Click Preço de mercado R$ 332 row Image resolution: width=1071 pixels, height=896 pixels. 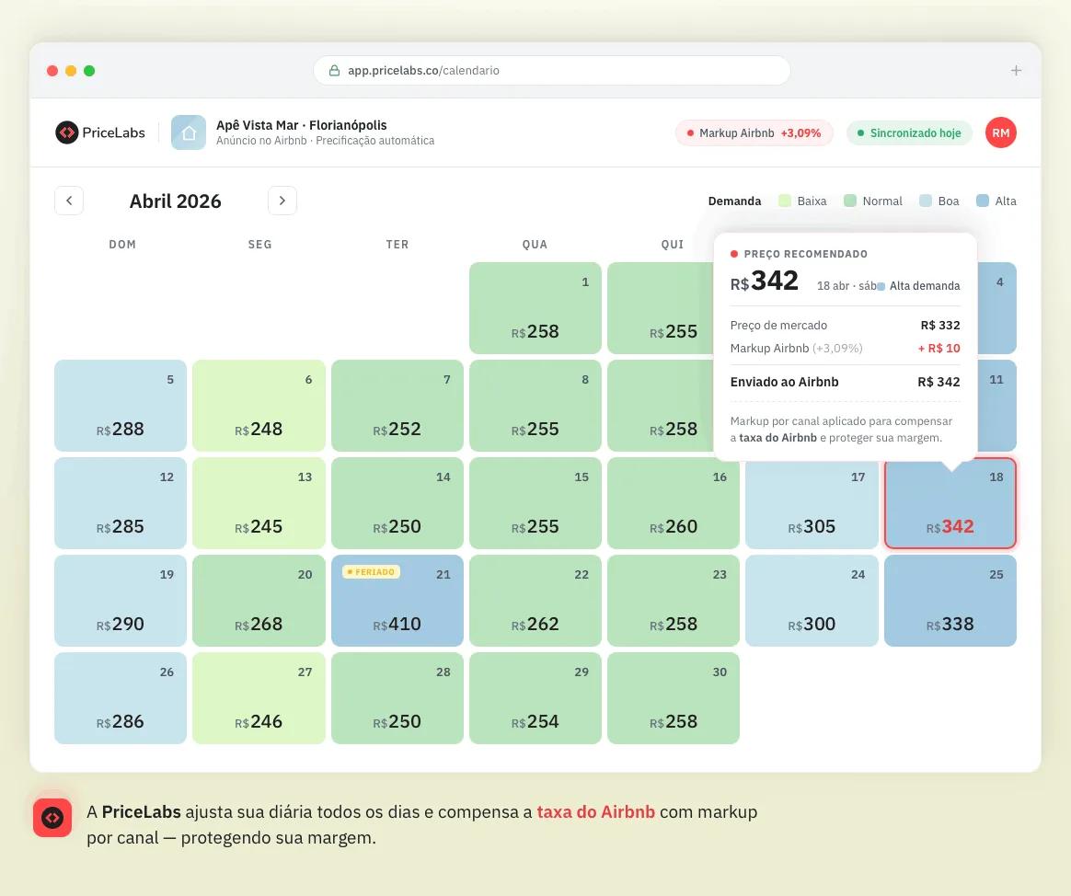click(x=845, y=325)
